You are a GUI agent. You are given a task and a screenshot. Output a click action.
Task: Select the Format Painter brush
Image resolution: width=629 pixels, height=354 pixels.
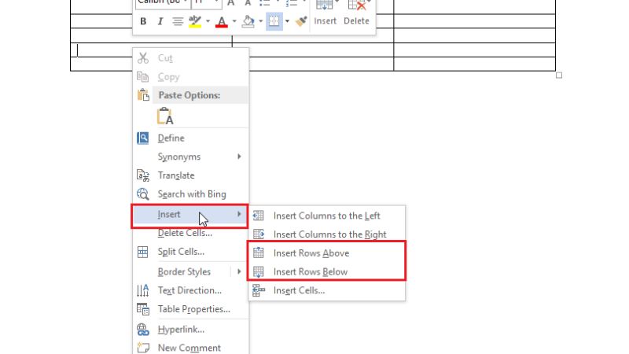(x=301, y=21)
